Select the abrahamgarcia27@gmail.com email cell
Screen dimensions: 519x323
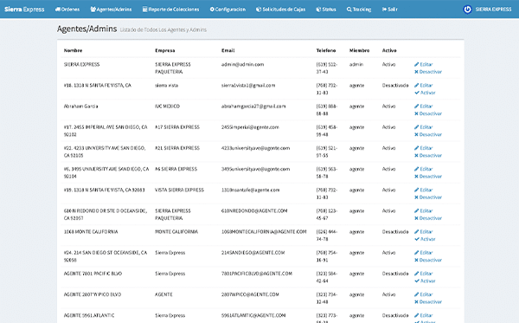click(x=253, y=106)
